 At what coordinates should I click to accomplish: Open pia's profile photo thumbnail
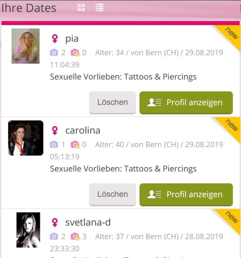point(26,46)
